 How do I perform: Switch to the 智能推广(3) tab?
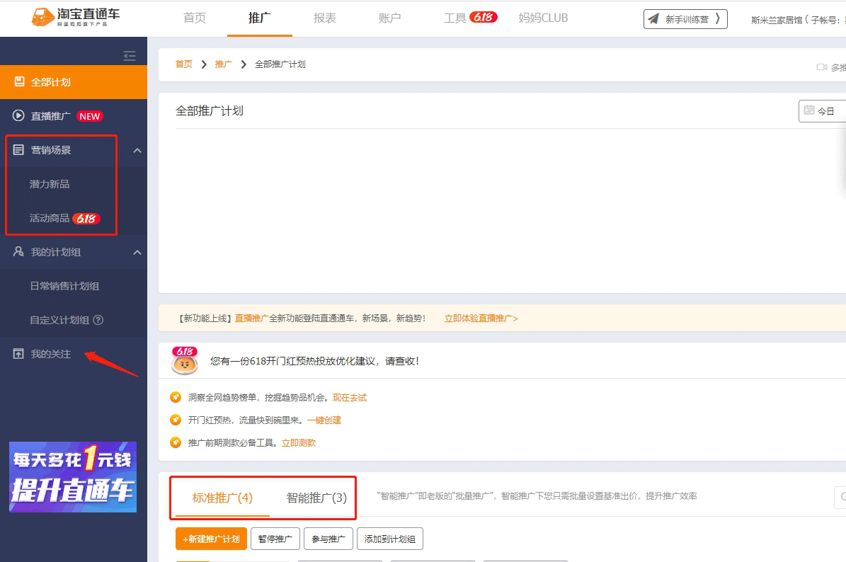click(316, 498)
